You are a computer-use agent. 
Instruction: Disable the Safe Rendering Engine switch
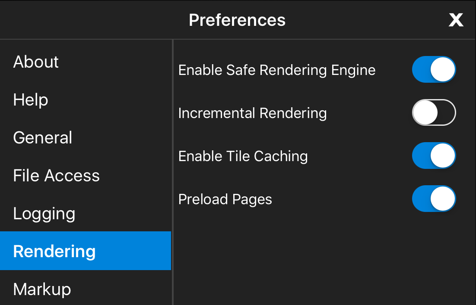[434, 69]
